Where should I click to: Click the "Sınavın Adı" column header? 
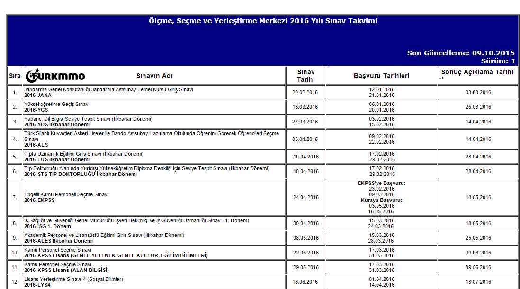(x=154, y=76)
